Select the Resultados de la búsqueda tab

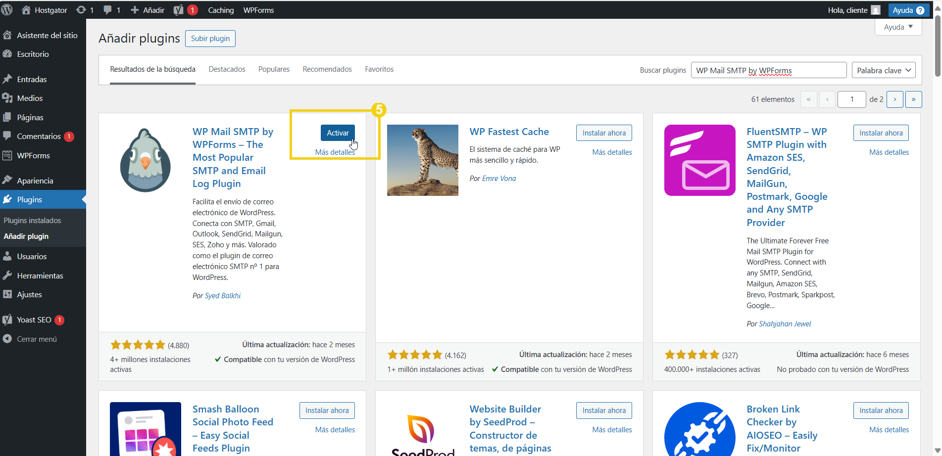[x=152, y=69]
